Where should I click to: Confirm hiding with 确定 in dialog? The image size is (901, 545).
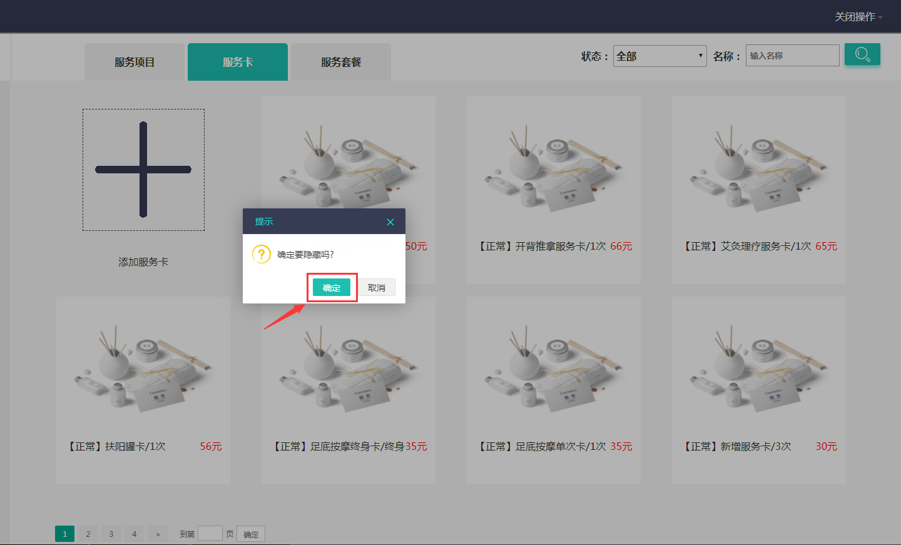[x=332, y=288]
